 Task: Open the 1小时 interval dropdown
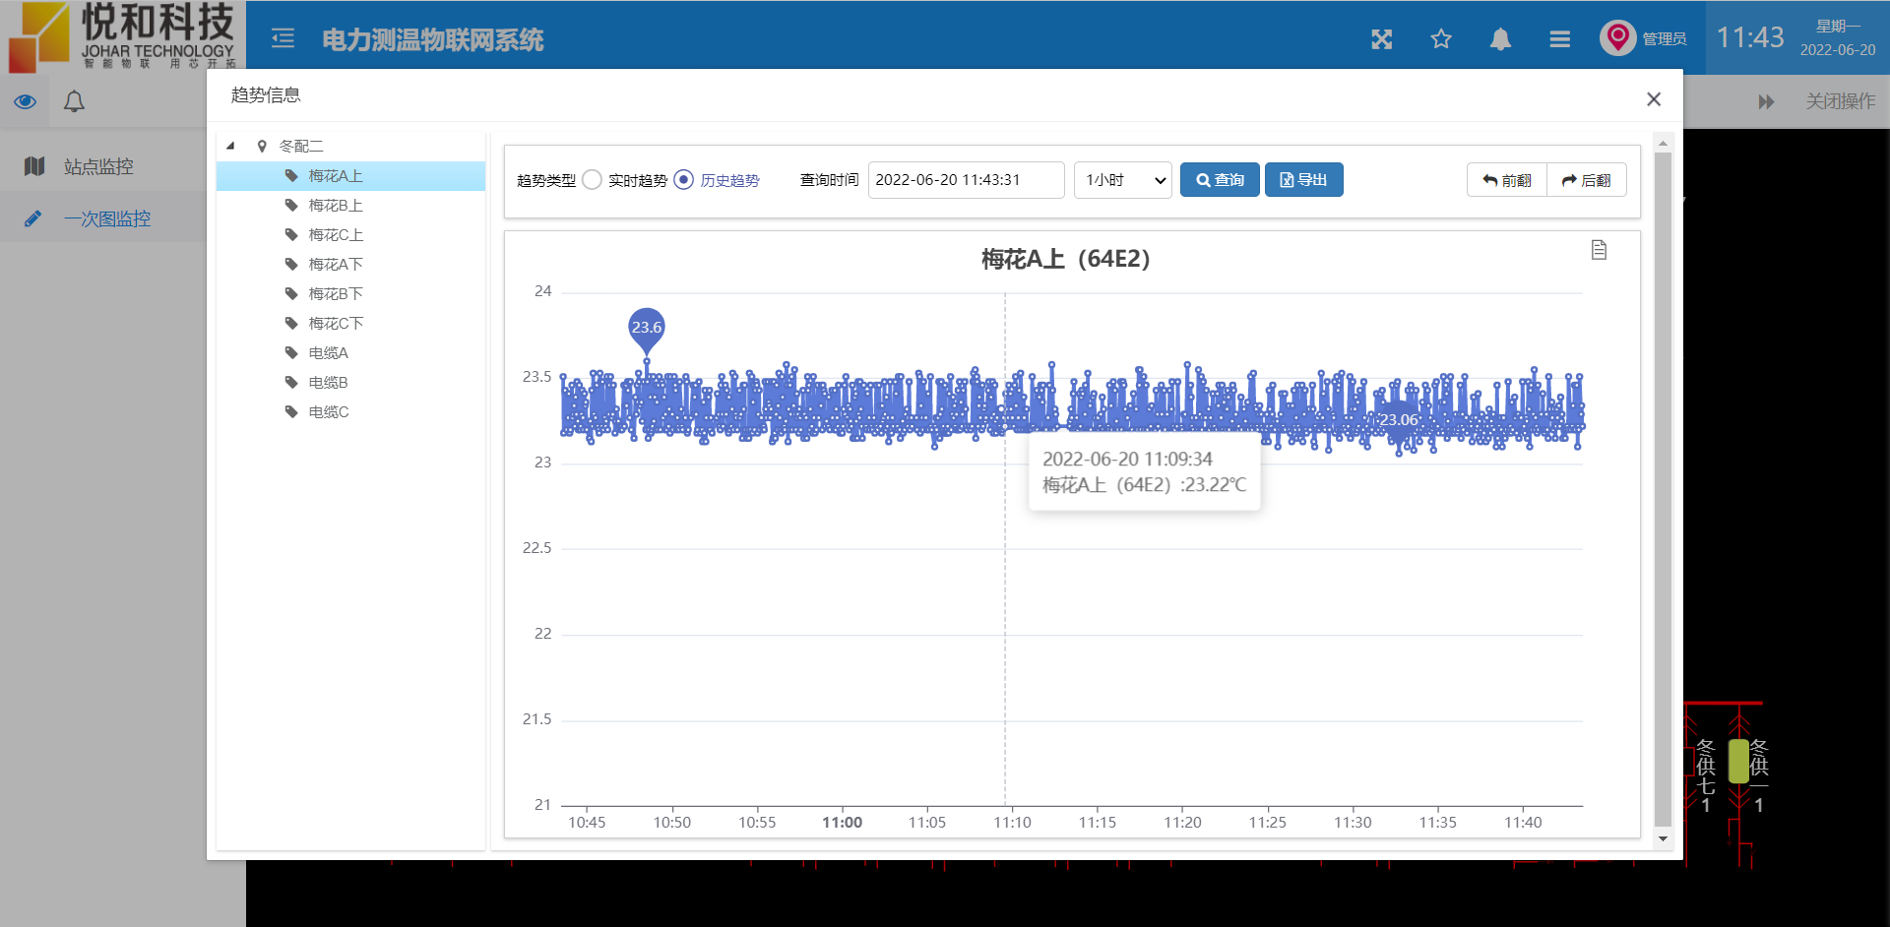(x=1121, y=180)
